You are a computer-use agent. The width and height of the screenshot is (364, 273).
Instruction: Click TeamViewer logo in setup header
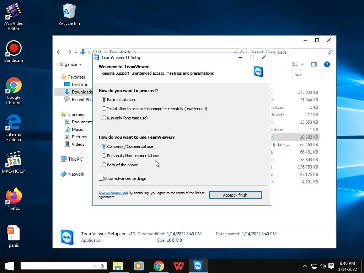(x=258, y=71)
